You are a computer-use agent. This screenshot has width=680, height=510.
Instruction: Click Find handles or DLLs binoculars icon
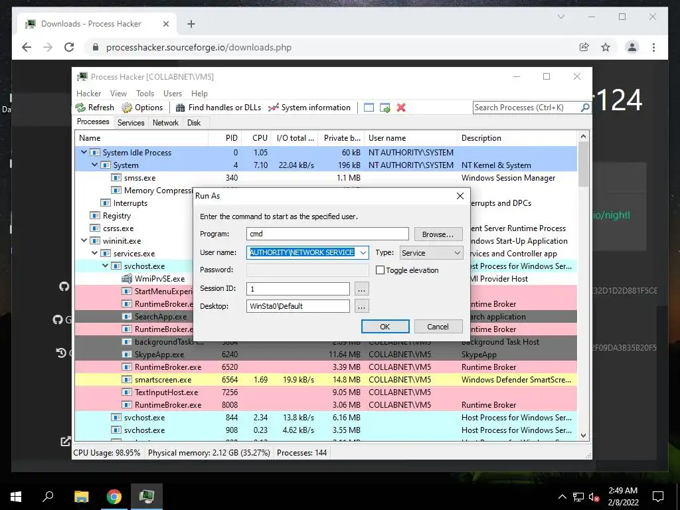tap(181, 108)
